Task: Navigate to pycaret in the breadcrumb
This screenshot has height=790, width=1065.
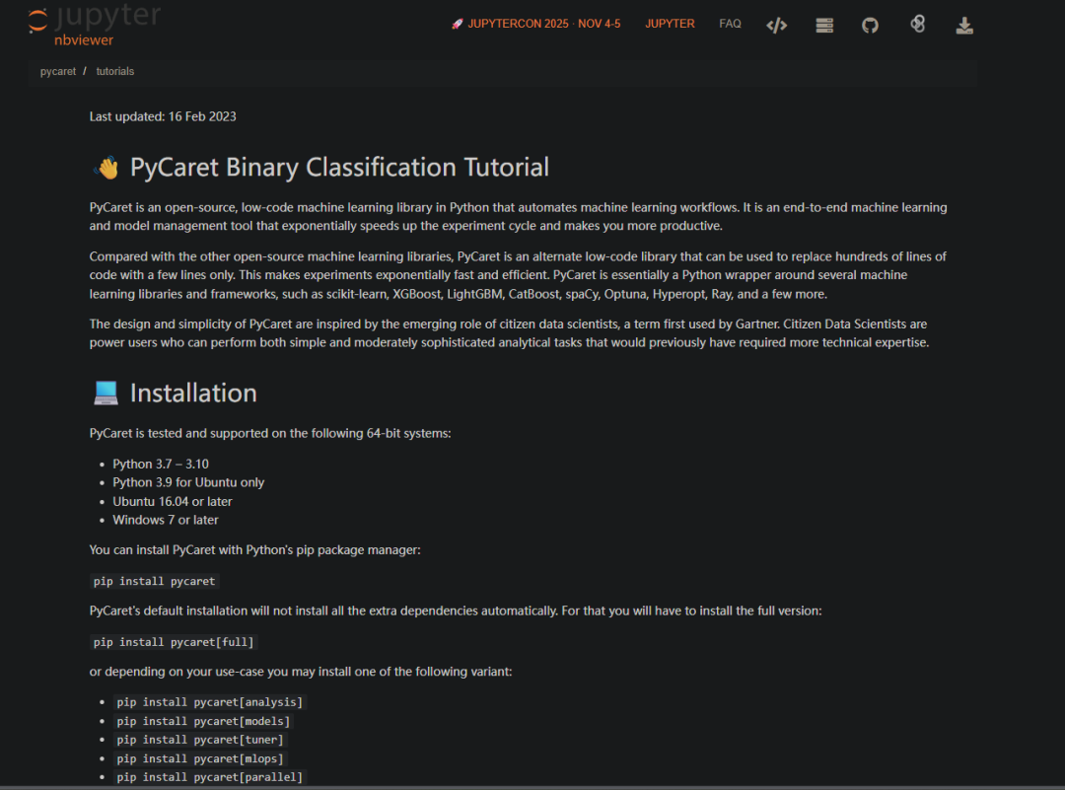Action: point(57,71)
